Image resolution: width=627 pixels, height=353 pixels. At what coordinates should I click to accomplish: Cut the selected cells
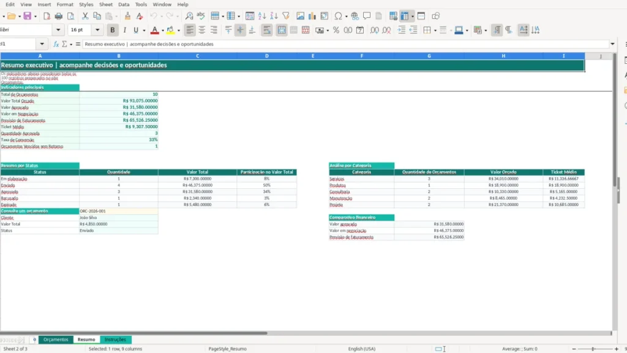pos(84,16)
